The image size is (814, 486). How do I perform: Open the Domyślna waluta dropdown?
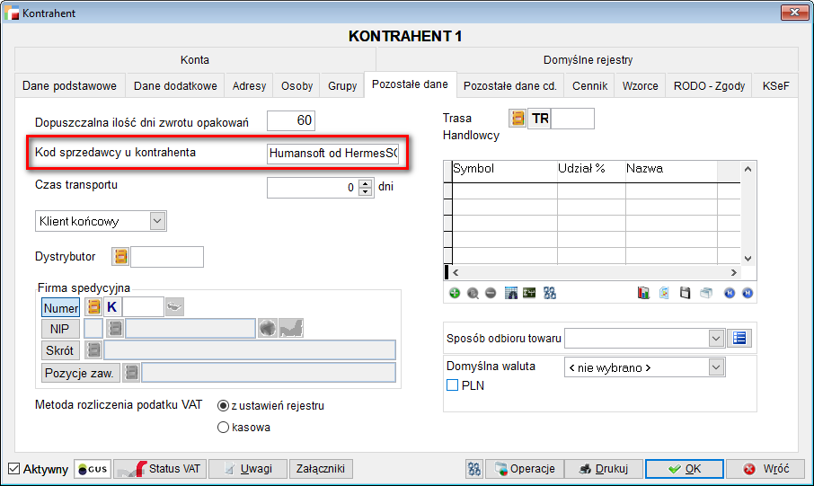pos(716,367)
